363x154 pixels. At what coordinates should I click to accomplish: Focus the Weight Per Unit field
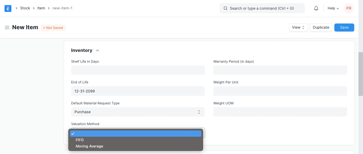[x=280, y=91]
